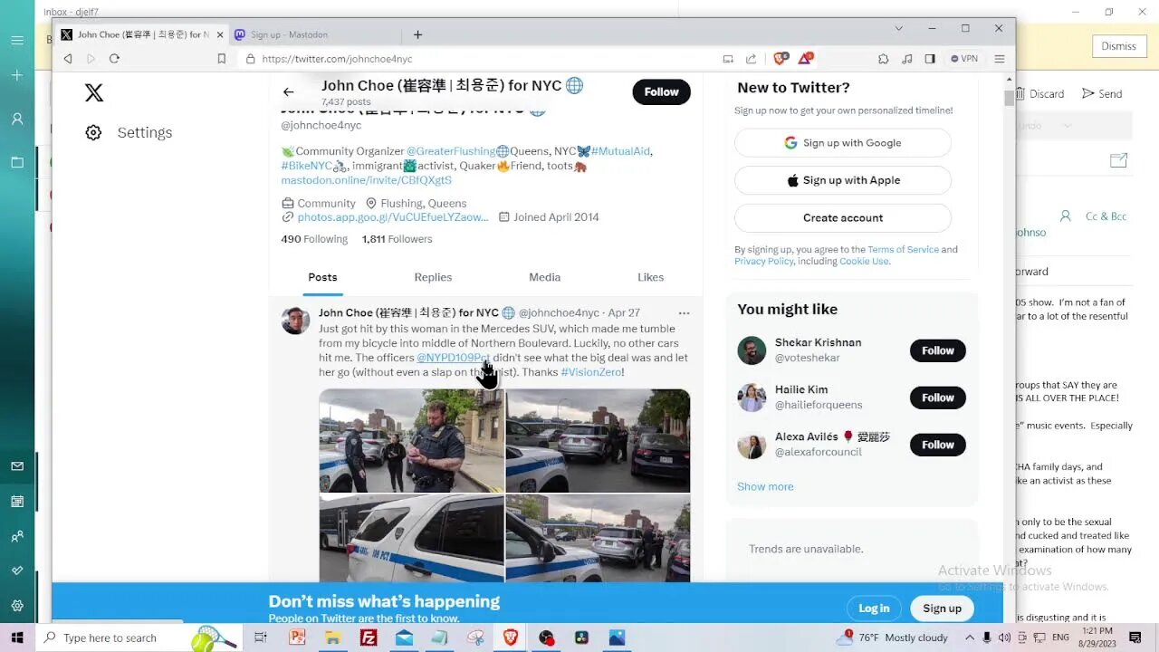Go back using the profile arrow
Screen dimensions: 1159x652
[288, 91]
